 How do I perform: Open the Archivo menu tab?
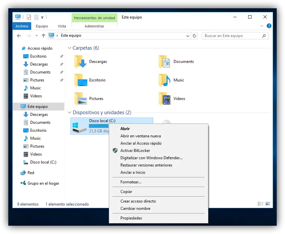pyautogui.click(x=22, y=26)
